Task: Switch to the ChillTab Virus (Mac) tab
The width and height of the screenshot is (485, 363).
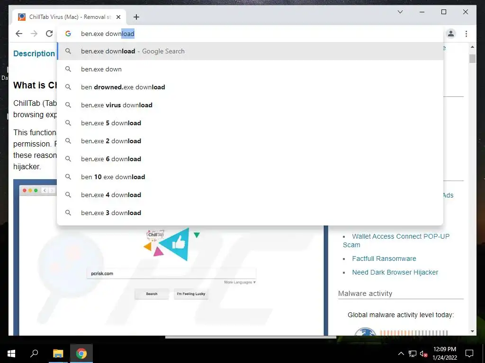Action: [69, 17]
